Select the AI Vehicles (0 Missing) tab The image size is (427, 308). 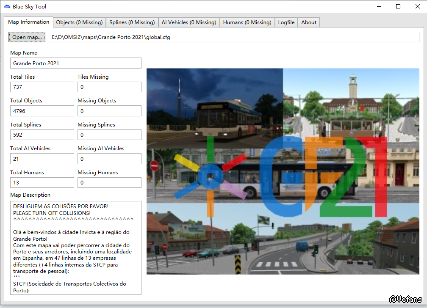(x=189, y=22)
